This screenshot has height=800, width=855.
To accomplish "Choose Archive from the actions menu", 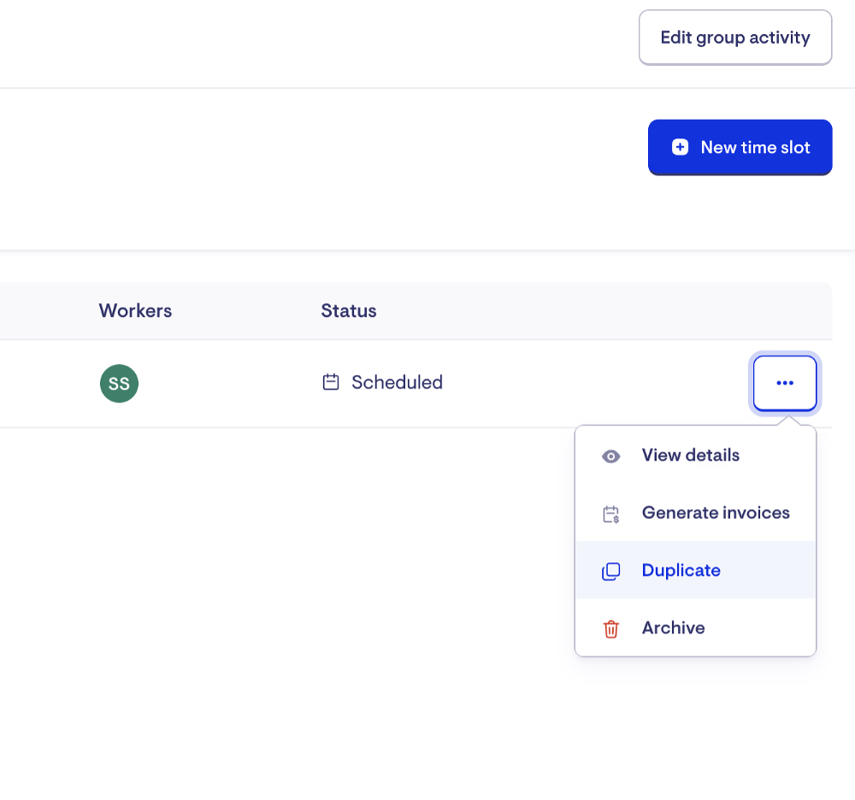I will [673, 628].
